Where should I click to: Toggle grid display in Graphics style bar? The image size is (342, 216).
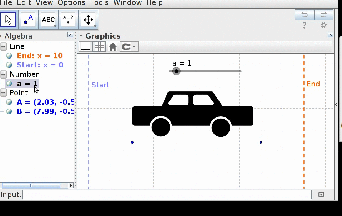tap(99, 47)
